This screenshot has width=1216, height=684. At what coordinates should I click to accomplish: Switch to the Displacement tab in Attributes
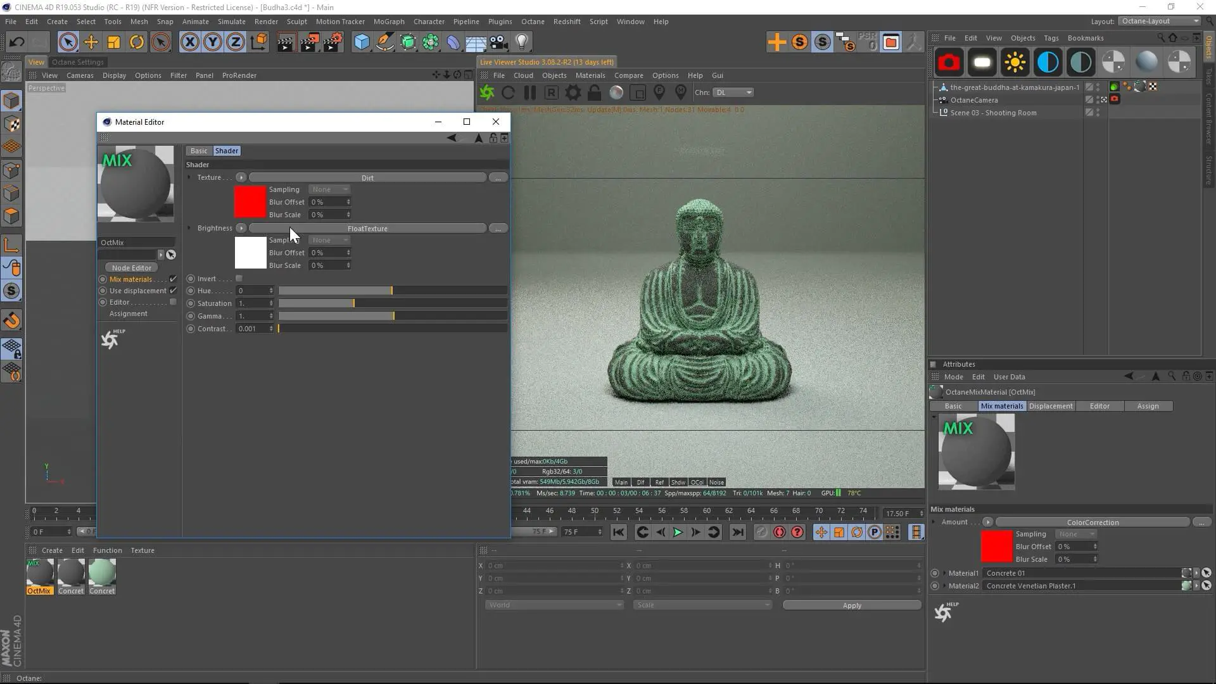[x=1051, y=406]
